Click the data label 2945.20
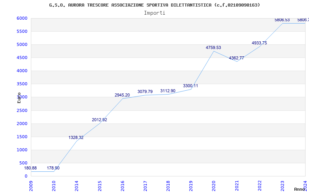This screenshot has height=193, width=309. (122, 95)
